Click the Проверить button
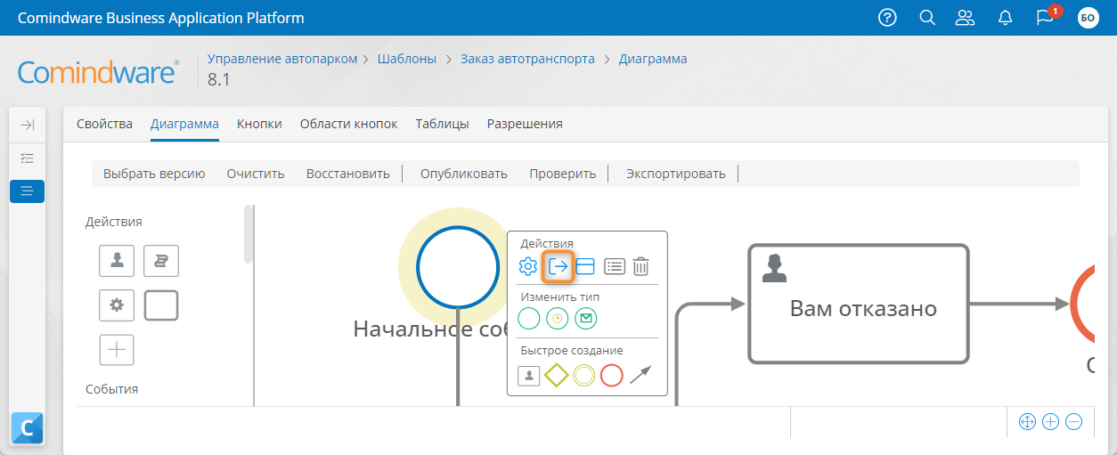 pyautogui.click(x=562, y=174)
